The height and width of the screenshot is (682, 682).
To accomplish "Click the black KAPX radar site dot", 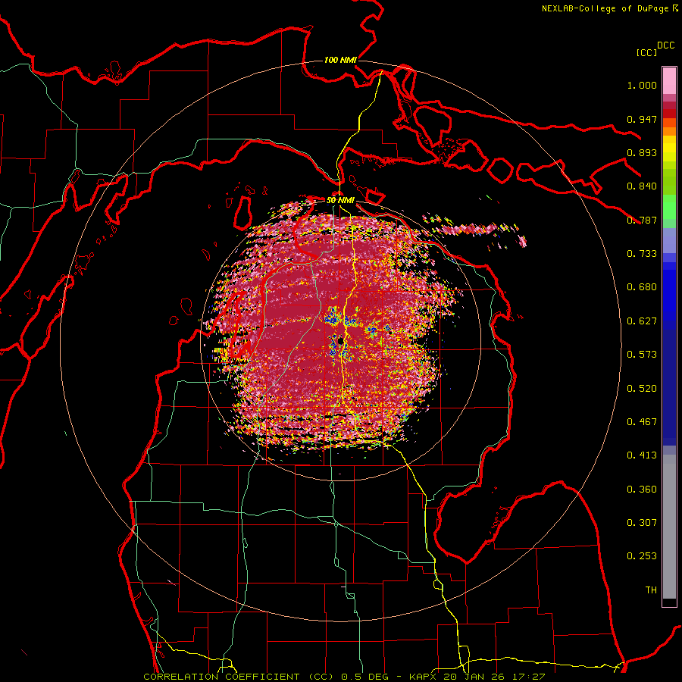I will click(340, 342).
